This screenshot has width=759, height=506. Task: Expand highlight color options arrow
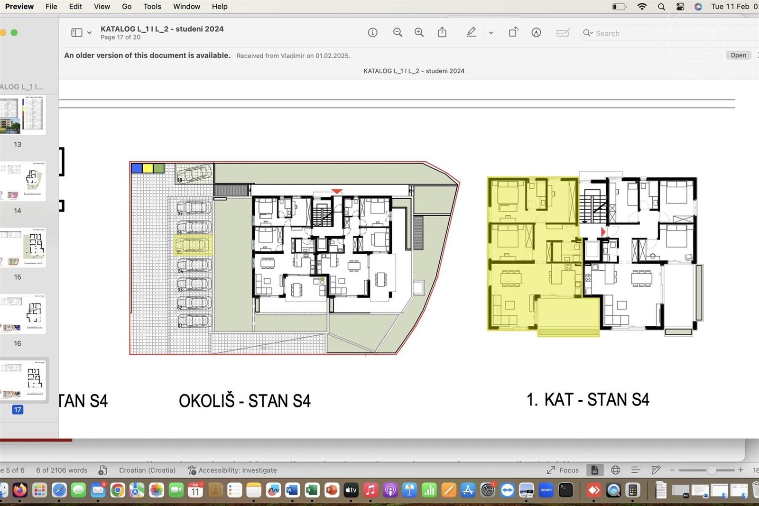coord(491,33)
